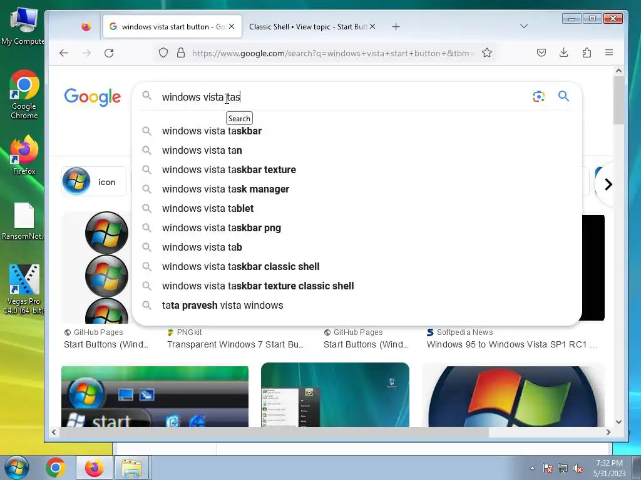Open the Firefox hamburger application menu
Viewport: 641px width, 480px height.
(x=609, y=52)
